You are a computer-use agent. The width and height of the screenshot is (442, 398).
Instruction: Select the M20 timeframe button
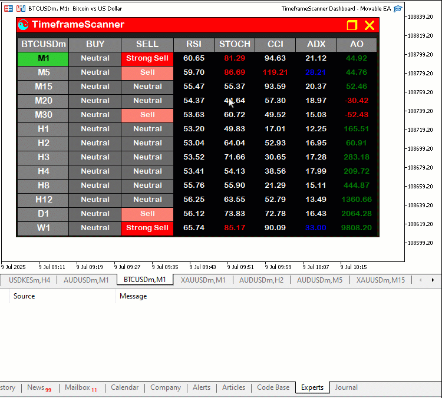(x=43, y=101)
